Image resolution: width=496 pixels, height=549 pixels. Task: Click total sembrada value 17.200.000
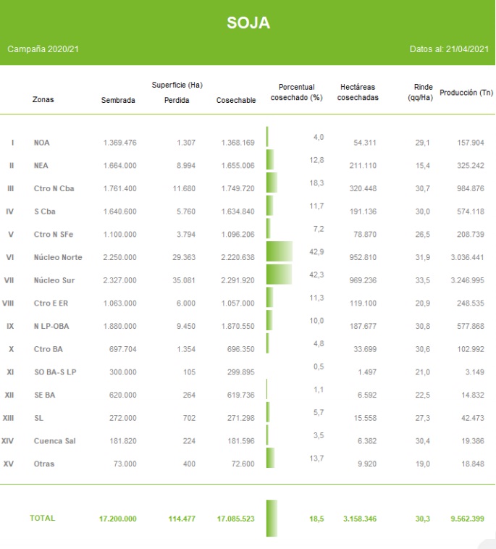(117, 519)
